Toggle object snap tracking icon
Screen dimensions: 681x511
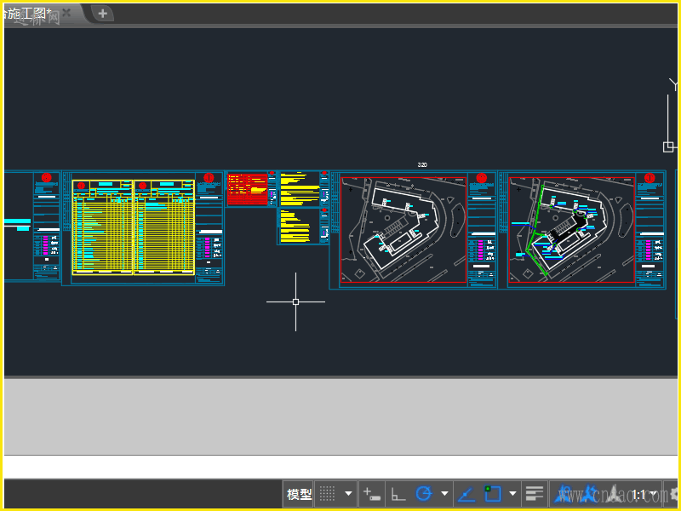(466, 494)
